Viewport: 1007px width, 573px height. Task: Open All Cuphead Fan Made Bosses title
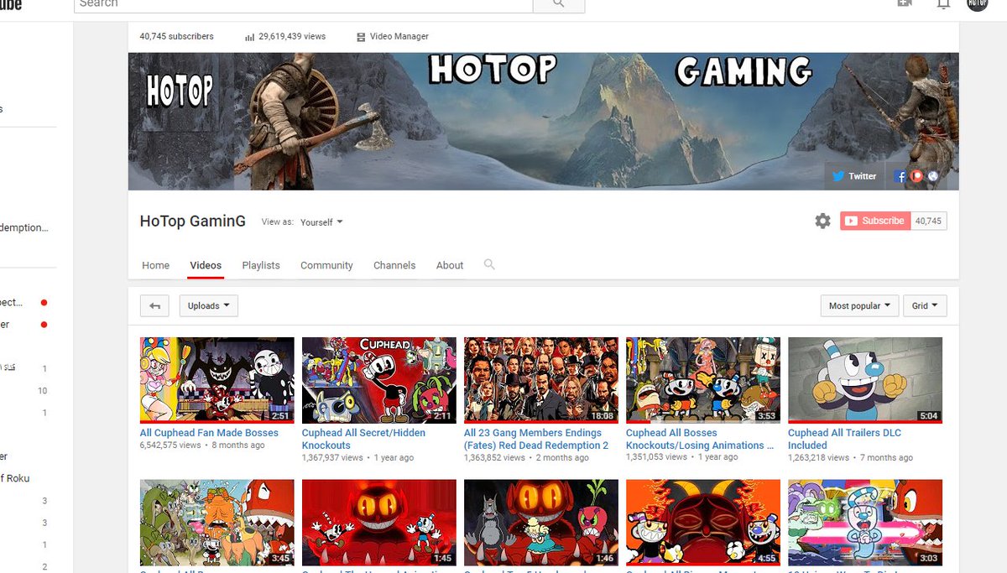coord(209,433)
